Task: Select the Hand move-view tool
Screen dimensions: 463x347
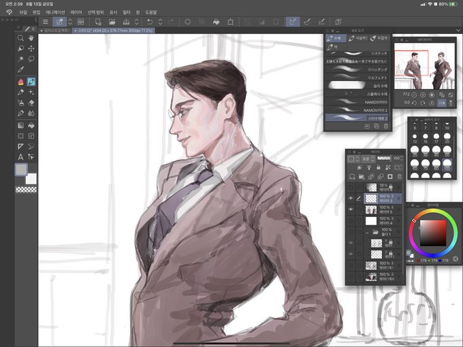Action: 31,38
